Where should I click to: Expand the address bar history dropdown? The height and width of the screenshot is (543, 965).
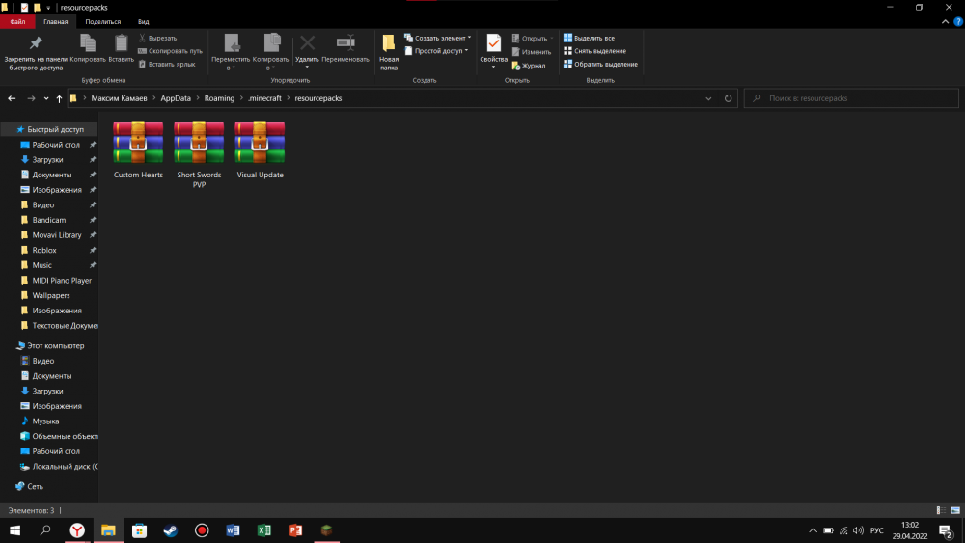tap(708, 98)
